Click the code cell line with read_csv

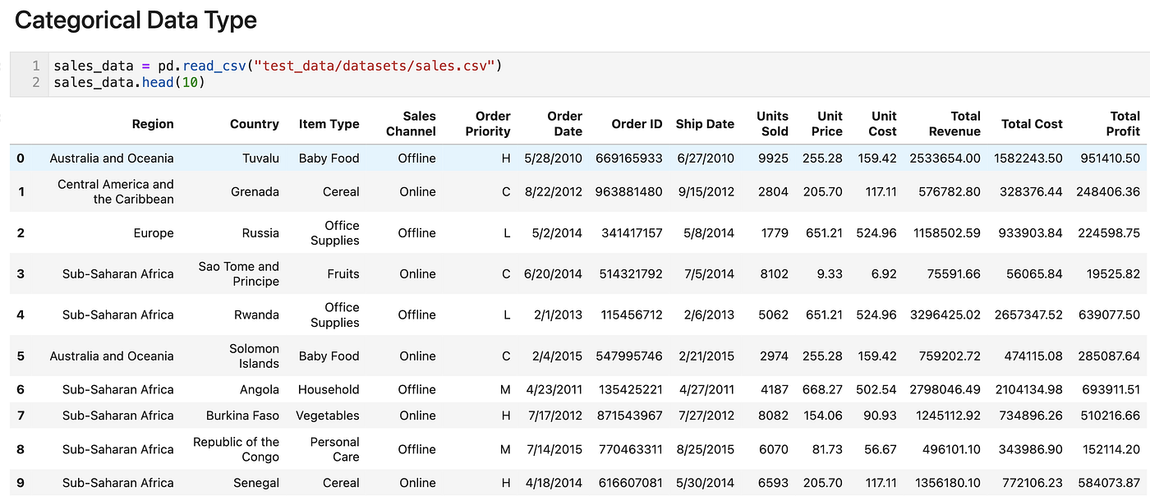coord(278,66)
